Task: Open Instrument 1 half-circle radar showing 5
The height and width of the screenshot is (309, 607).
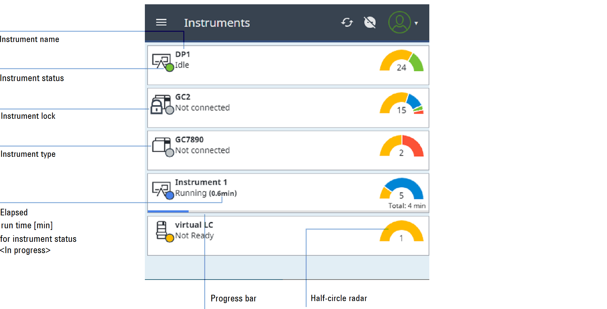Action: tap(401, 189)
